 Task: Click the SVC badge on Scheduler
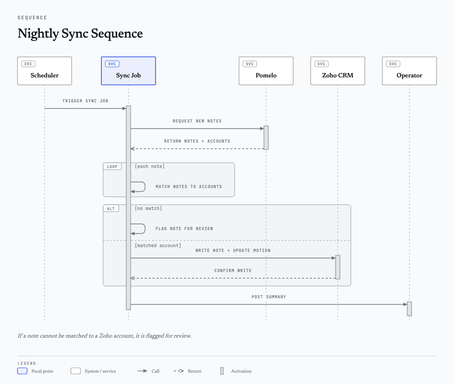28,64
